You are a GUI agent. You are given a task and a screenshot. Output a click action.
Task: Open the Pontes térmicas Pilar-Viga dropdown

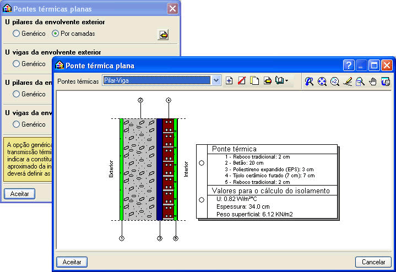(x=216, y=80)
